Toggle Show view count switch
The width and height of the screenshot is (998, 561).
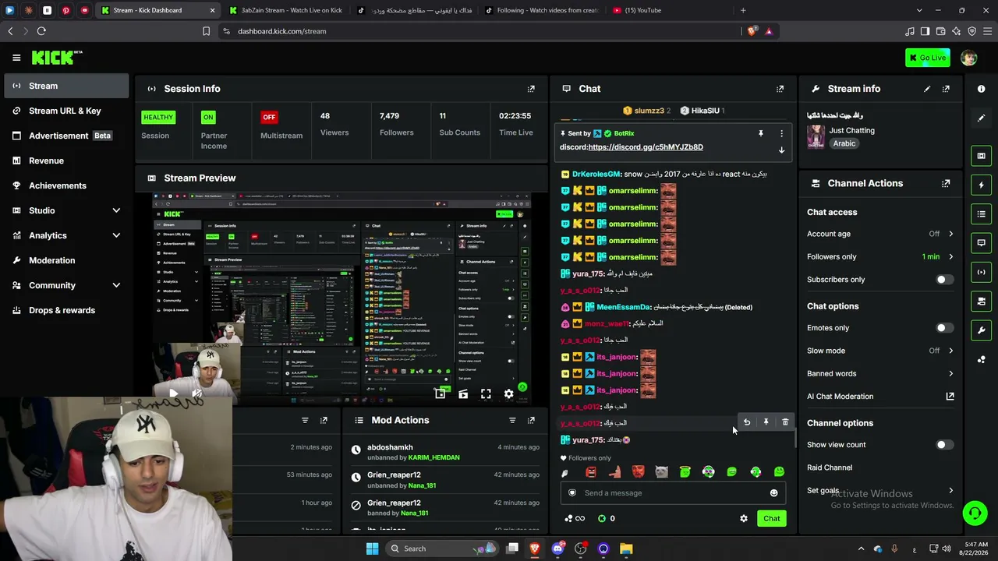(x=944, y=445)
